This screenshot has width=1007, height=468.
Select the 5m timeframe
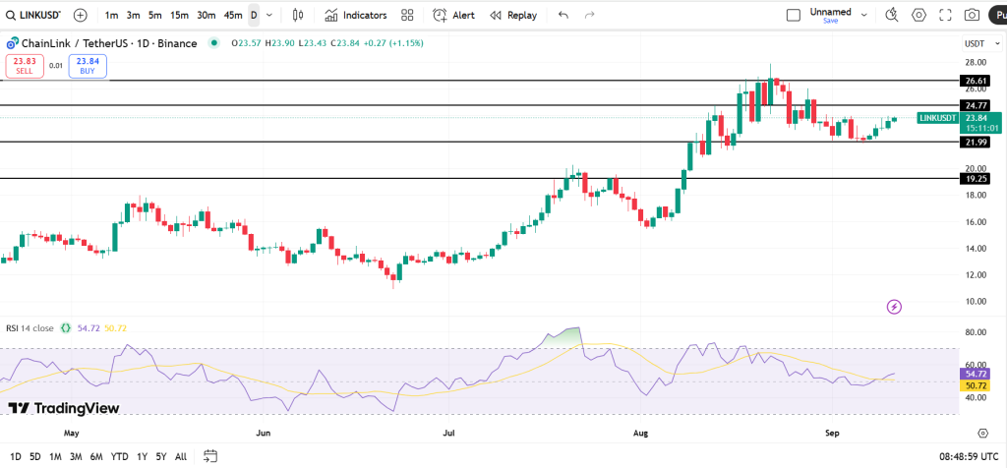pyautogui.click(x=154, y=15)
